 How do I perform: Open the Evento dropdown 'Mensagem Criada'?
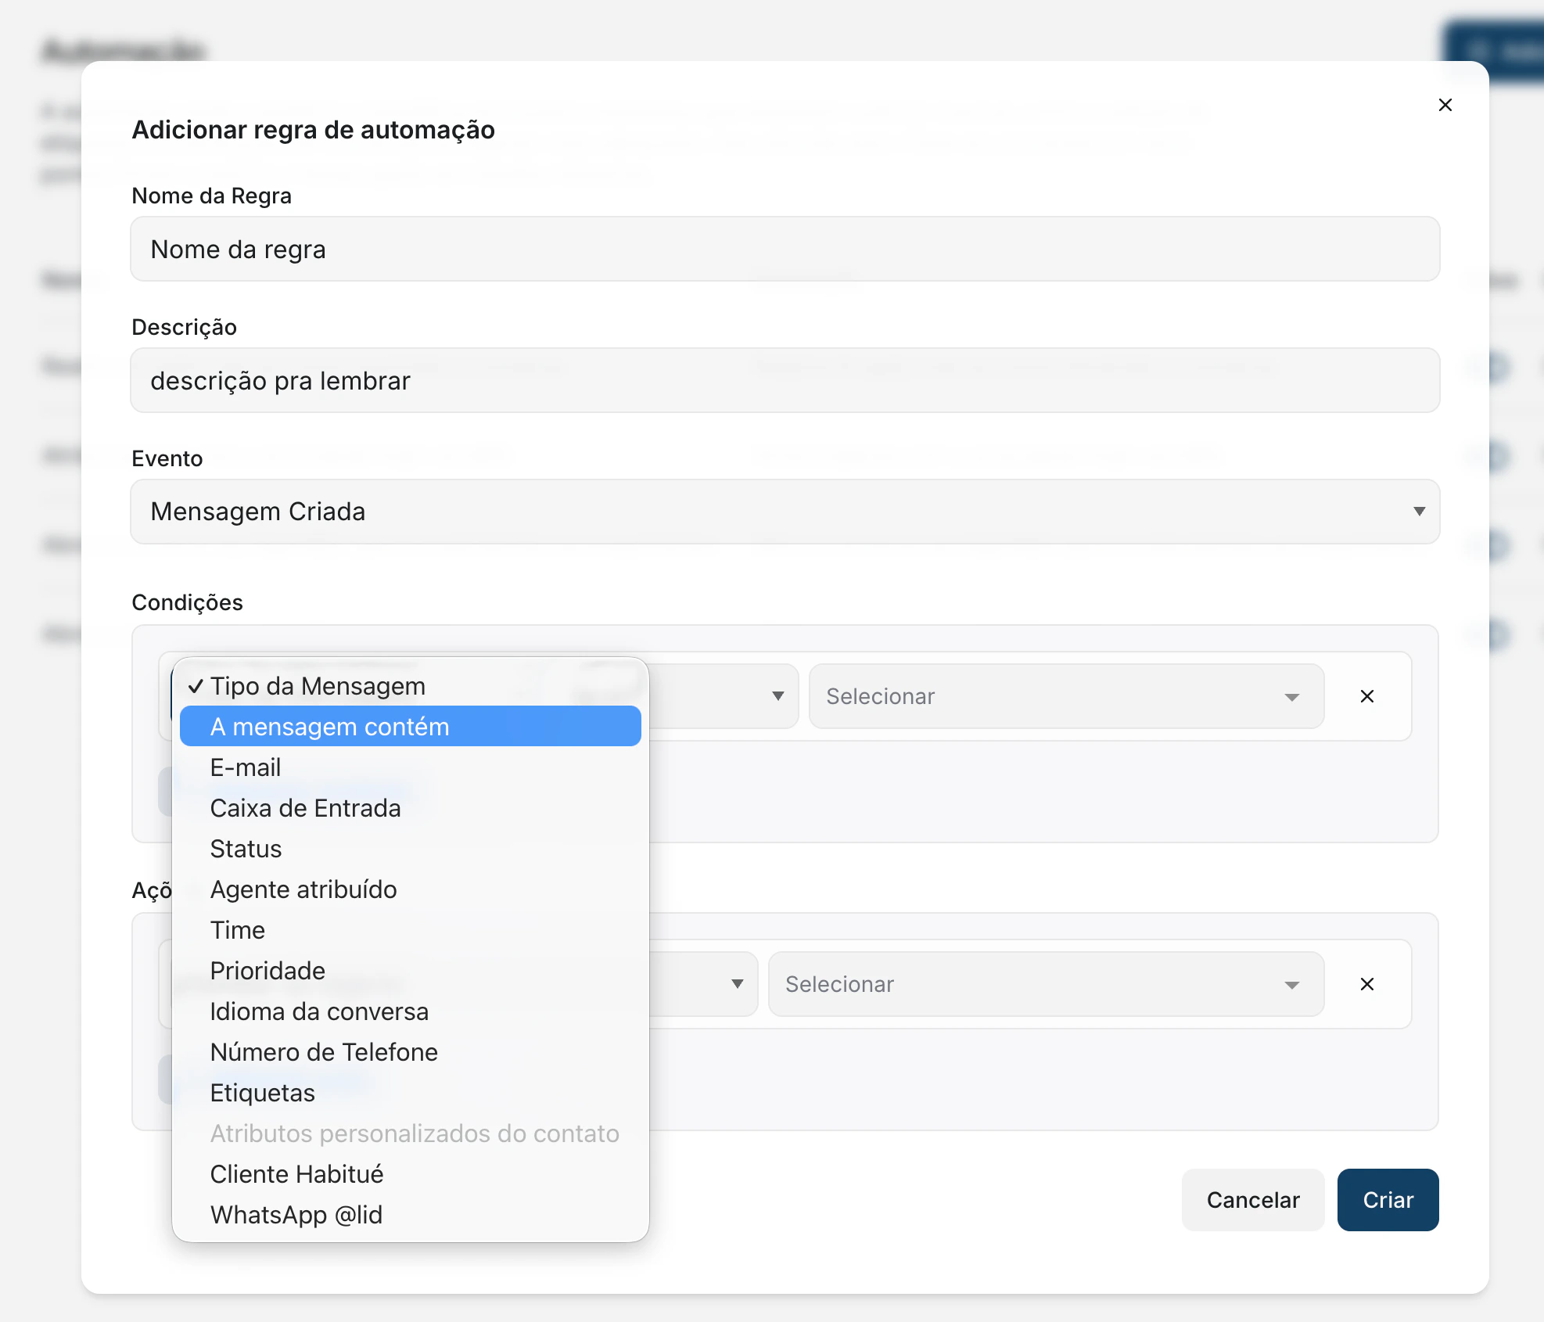point(785,512)
